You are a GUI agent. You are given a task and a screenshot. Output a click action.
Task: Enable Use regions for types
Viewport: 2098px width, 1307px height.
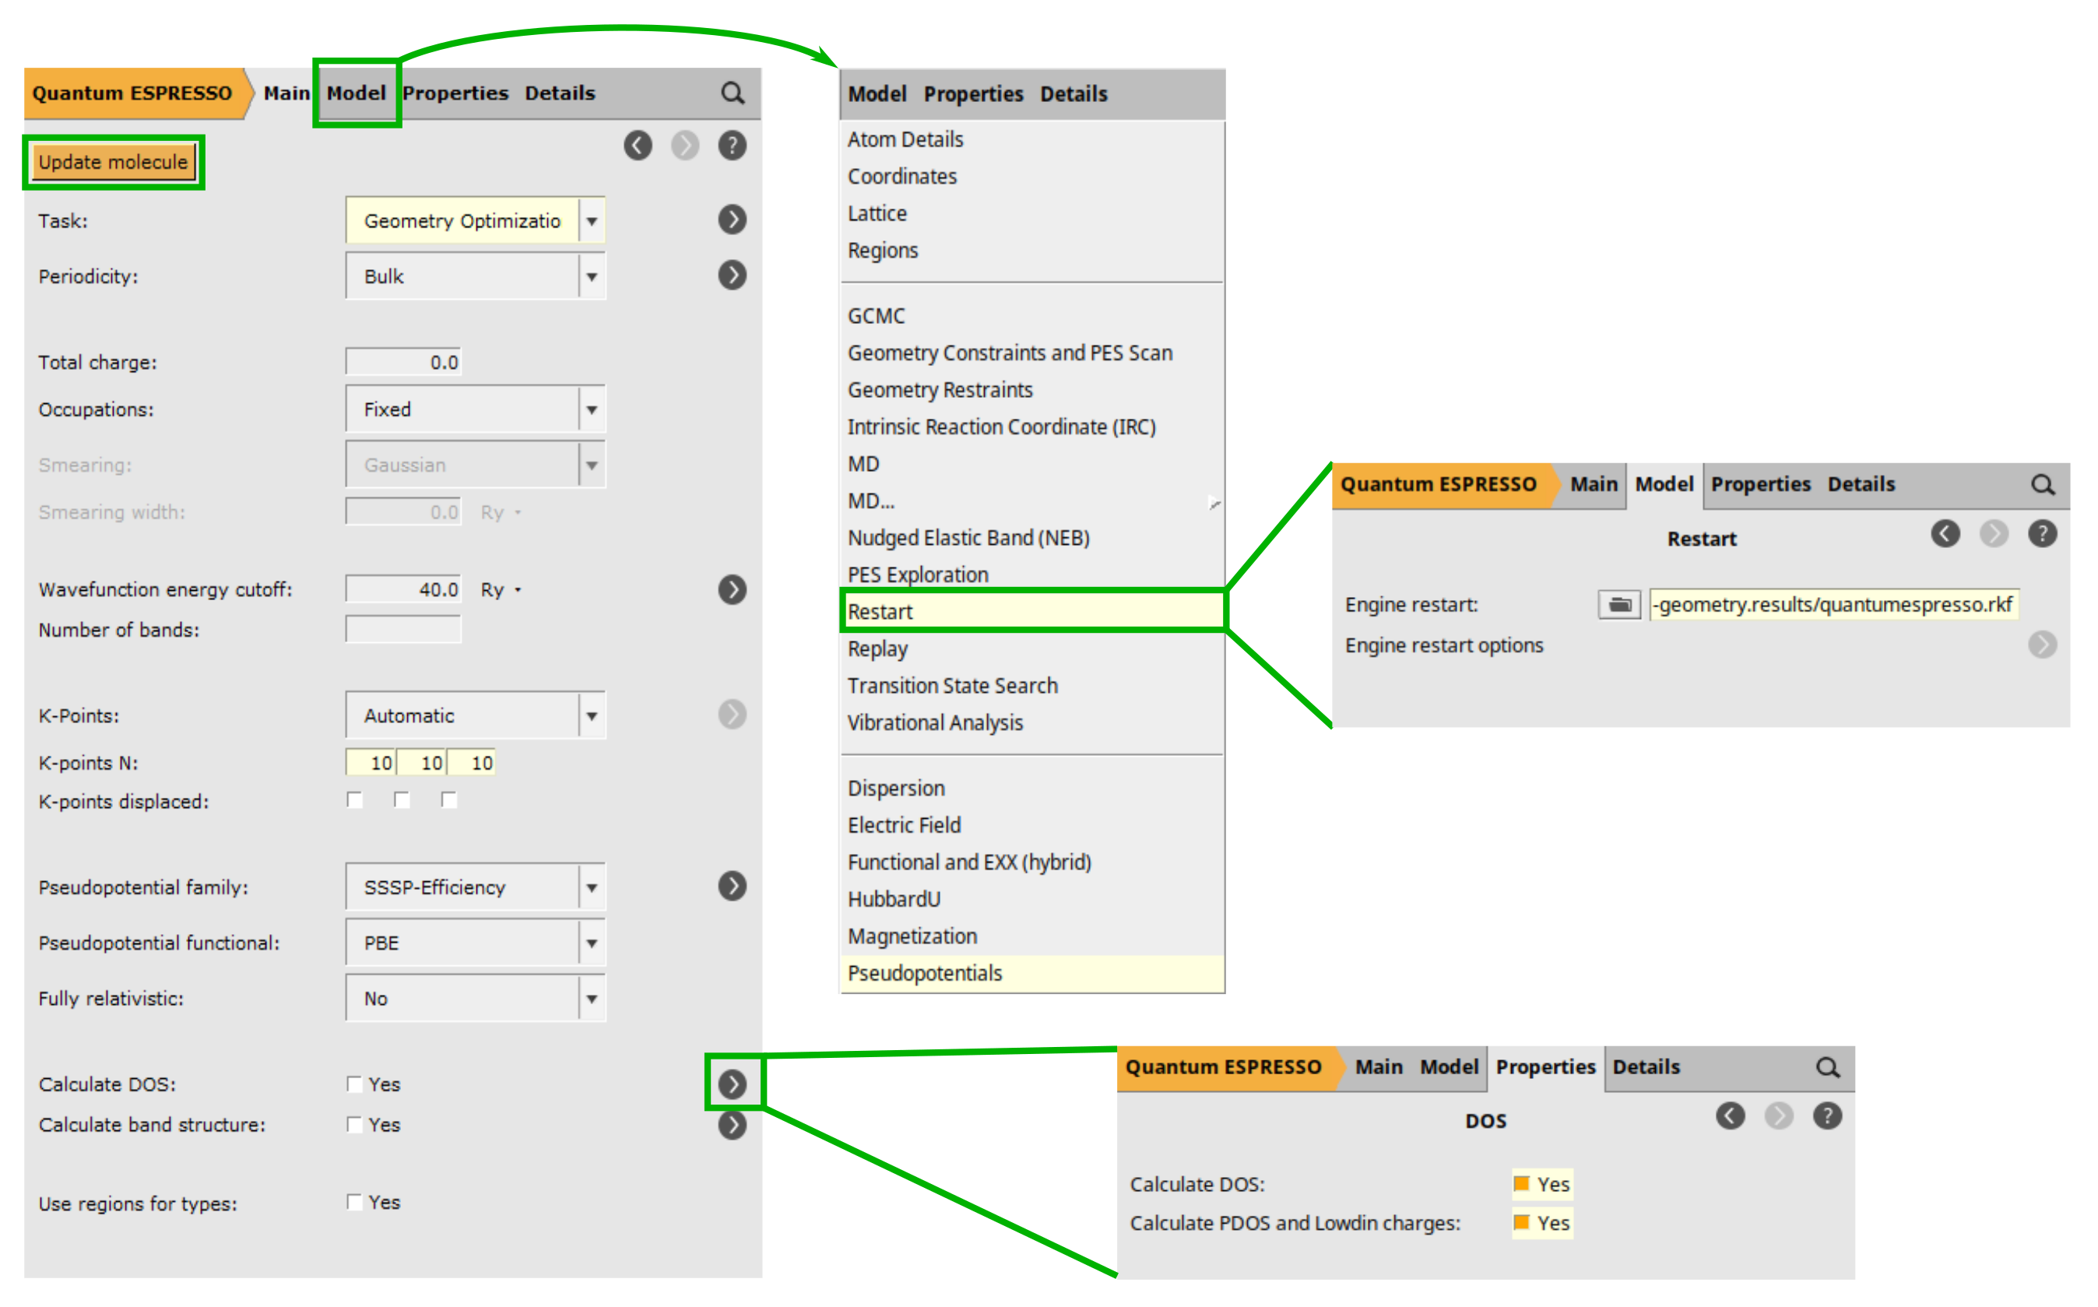click(x=354, y=1202)
